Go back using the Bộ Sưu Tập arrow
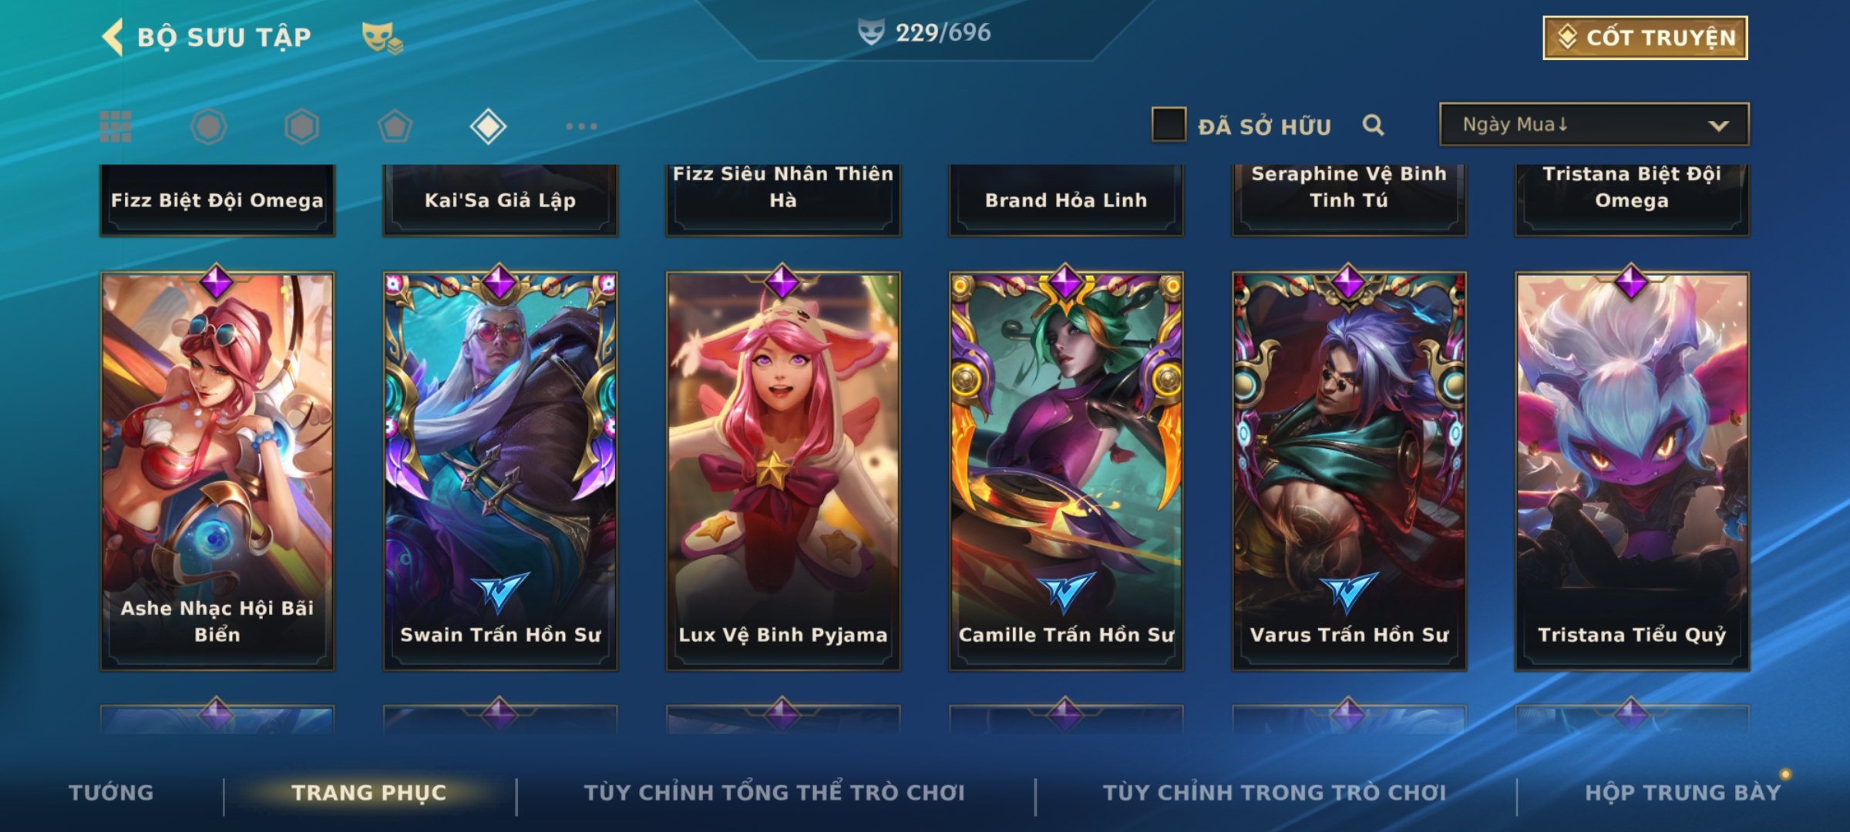The image size is (1850, 832). (x=113, y=38)
